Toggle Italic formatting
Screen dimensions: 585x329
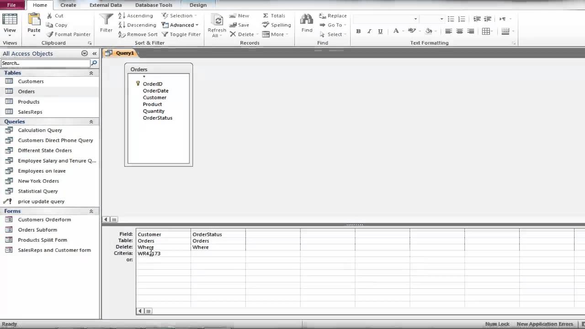[370, 32]
